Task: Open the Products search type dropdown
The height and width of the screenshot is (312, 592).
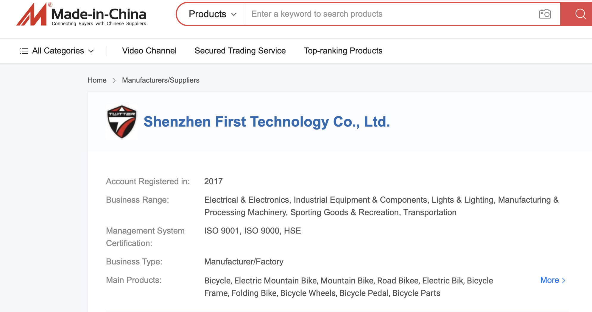Action: pos(212,14)
